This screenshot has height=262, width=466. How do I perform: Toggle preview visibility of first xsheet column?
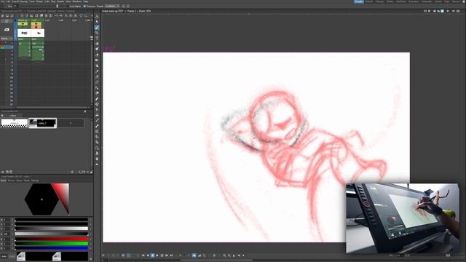tap(23, 24)
